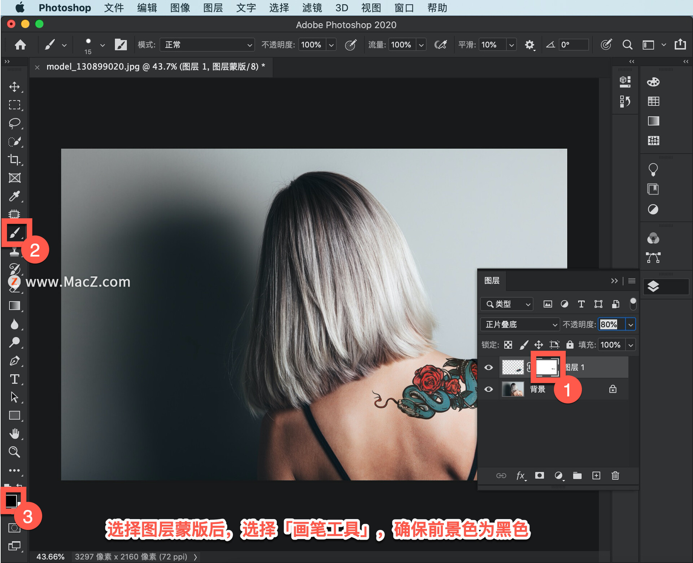Viewport: 693px width, 563px height.
Task: Expand the brush 模式 正常 dropdown
Action: (207, 45)
